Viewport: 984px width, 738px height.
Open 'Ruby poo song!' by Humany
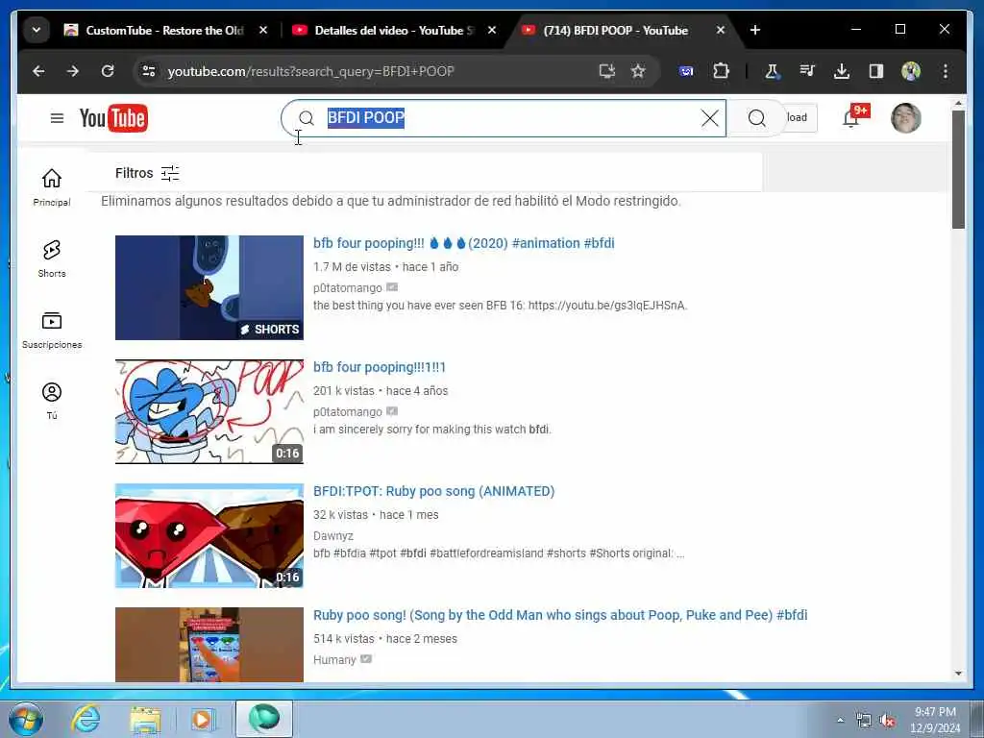pos(560,615)
